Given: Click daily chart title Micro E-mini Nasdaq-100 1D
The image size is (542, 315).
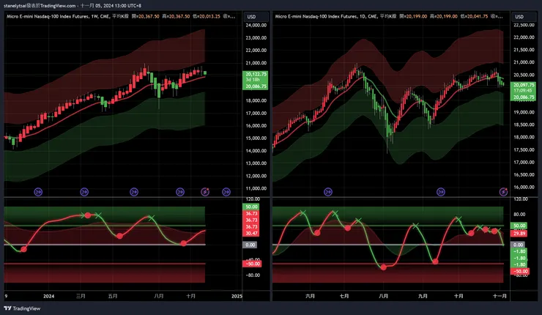Looking at the screenshot, I should [x=327, y=16].
